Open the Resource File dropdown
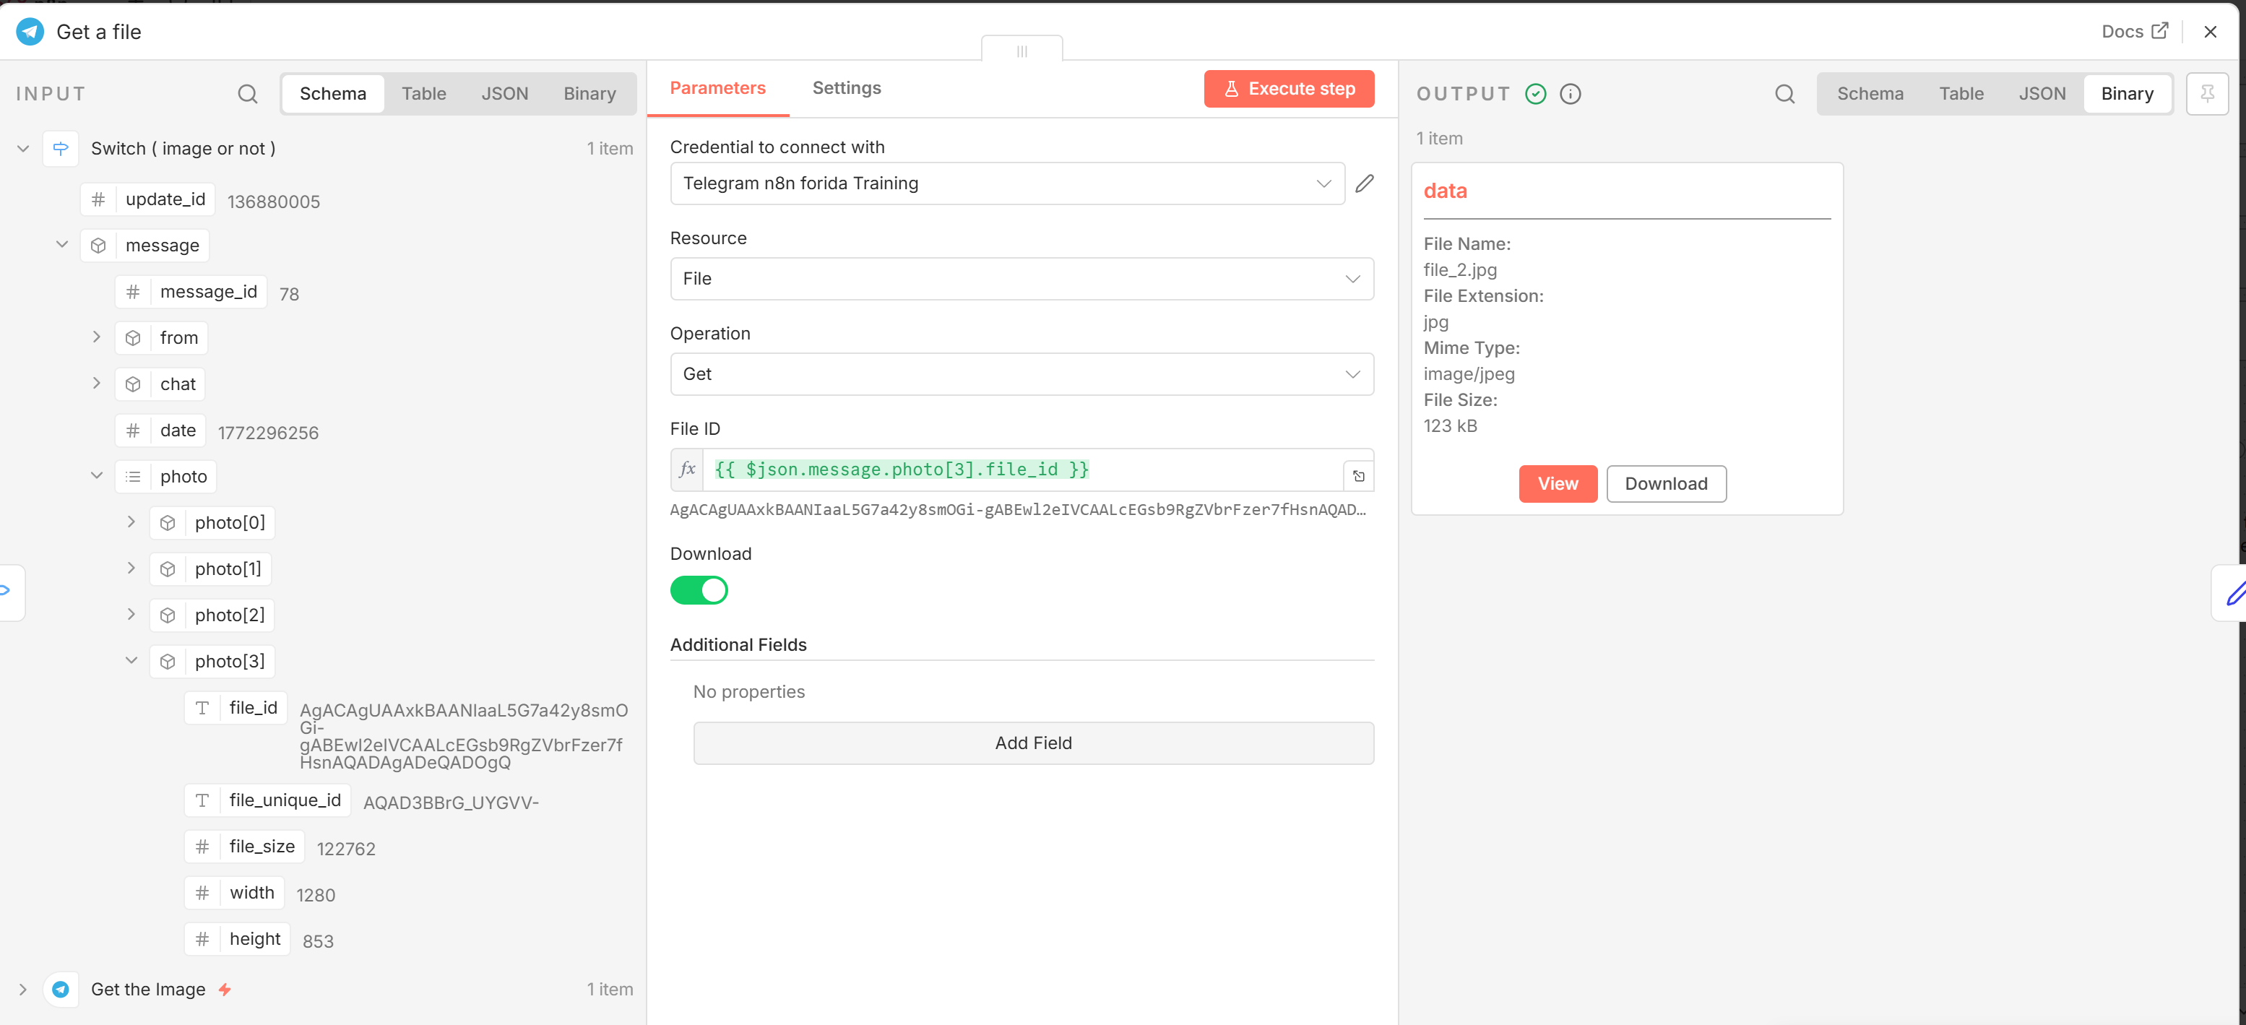 [x=1021, y=279]
